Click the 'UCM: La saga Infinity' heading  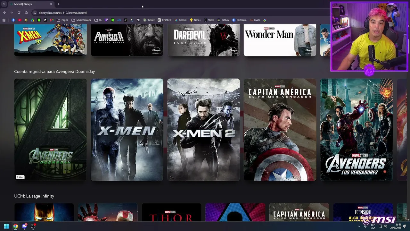(x=34, y=196)
